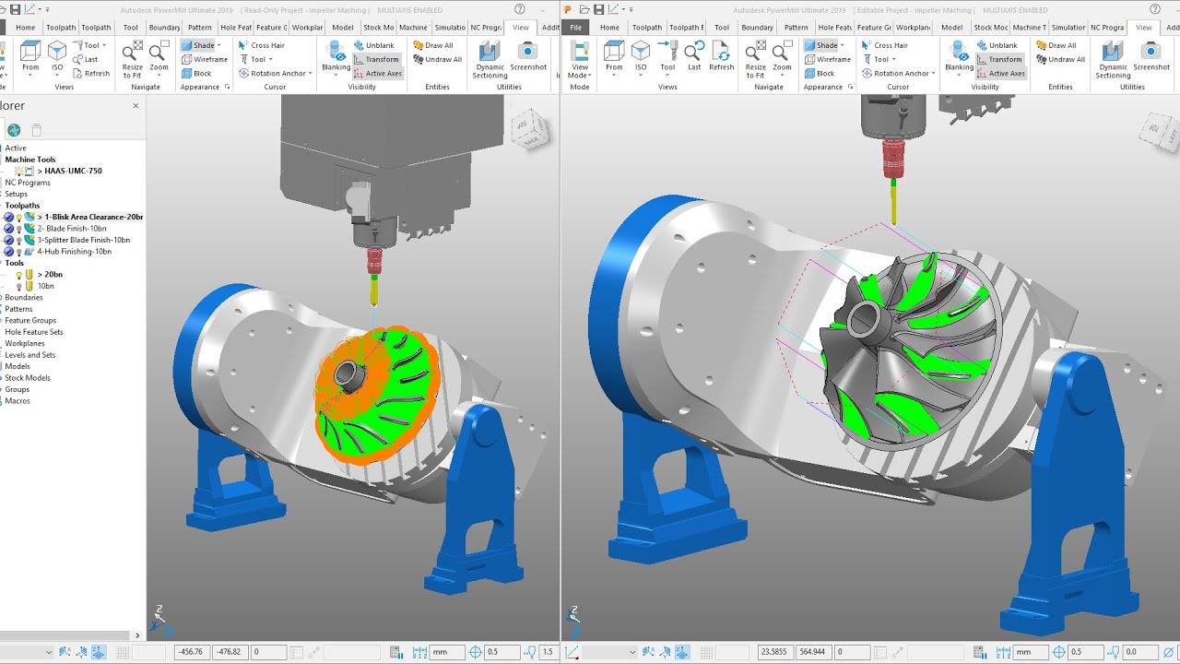The height and width of the screenshot is (664, 1180).
Task: Select Stock Models in Explorer tree
Action: (28, 378)
